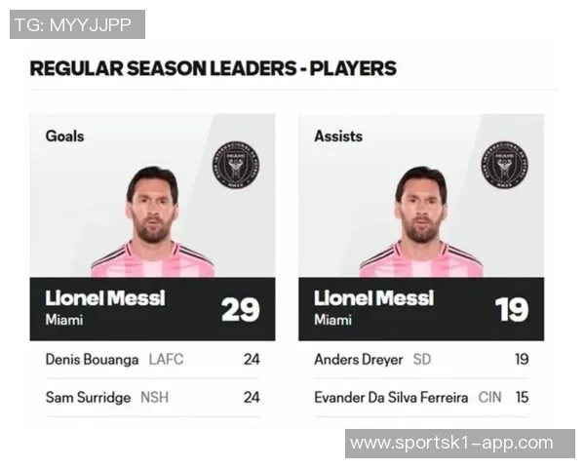The image size is (585, 468).
Task: Click the LAFC team abbreviation
Action: coord(166,359)
